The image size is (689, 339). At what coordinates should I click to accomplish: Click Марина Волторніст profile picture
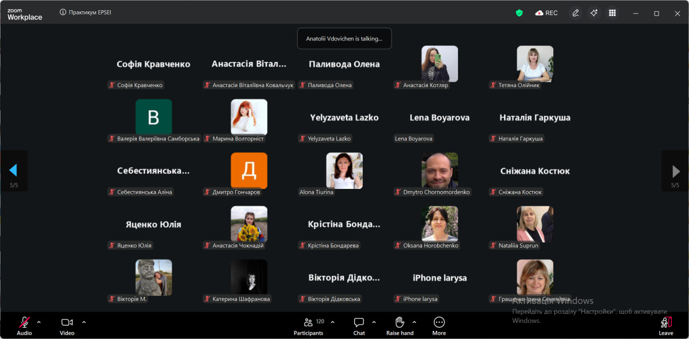249,117
